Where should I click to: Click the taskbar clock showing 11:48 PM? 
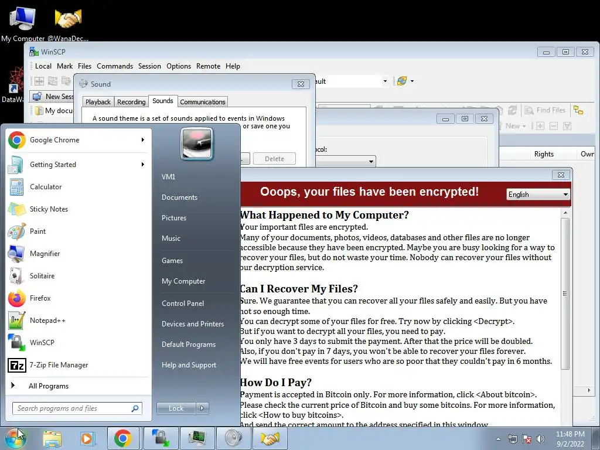pos(570,439)
